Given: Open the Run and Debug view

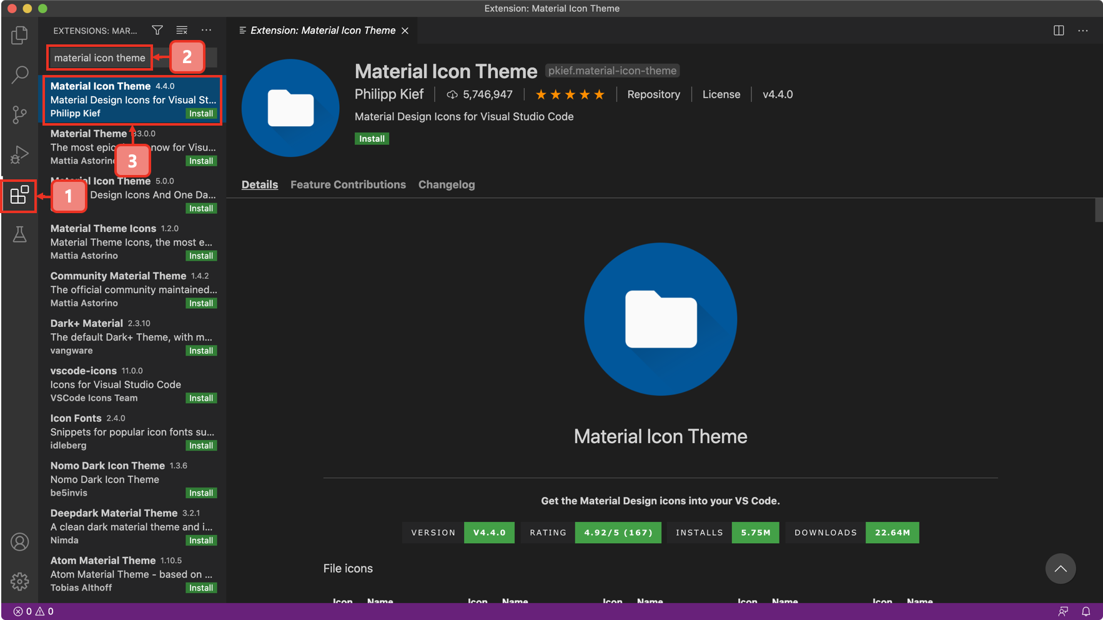Looking at the screenshot, I should (19, 154).
